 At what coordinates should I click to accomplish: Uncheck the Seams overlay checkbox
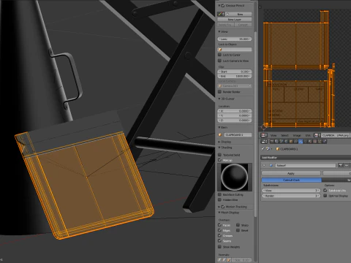click(x=219, y=241)
